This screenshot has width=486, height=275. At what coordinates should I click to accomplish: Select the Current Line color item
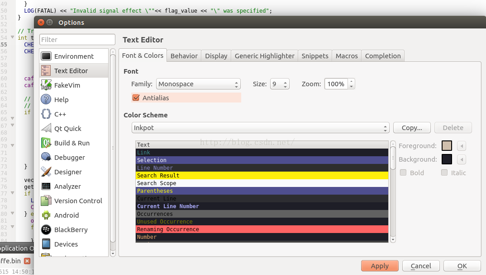pos(262,199)
